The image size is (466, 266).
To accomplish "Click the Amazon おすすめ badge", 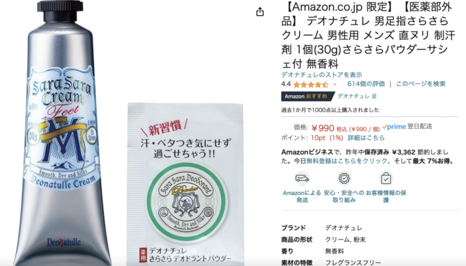I will [308, 96].
